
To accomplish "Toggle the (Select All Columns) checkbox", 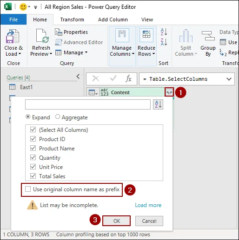I will tap(33, 130).
